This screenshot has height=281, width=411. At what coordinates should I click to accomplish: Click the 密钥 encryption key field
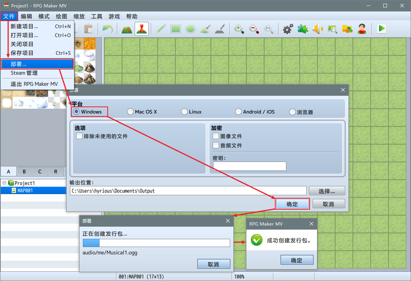point(250,166)
